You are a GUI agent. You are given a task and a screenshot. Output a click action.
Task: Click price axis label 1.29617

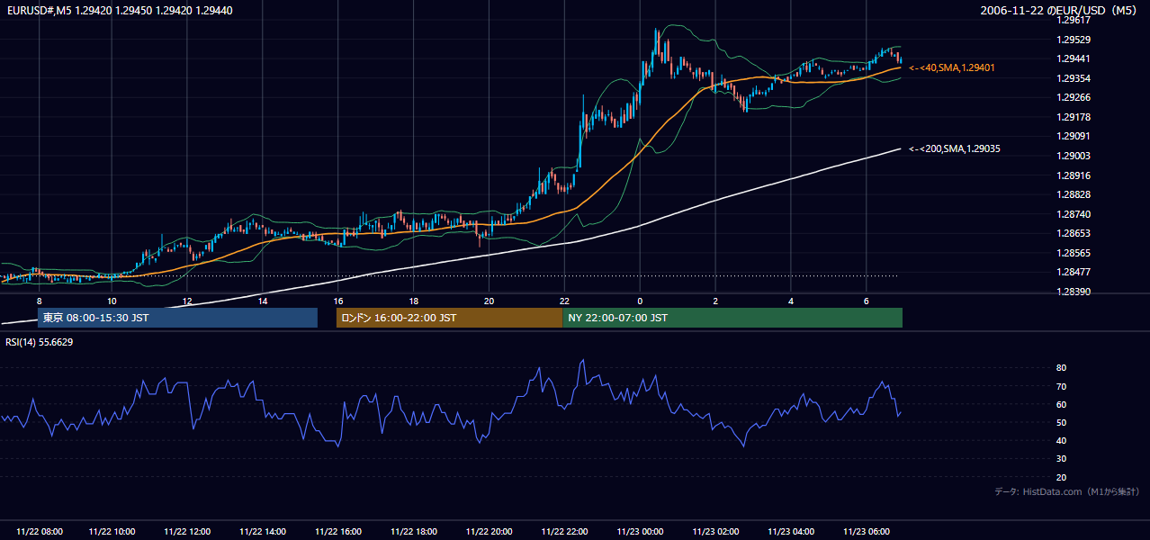point(1074,20)
